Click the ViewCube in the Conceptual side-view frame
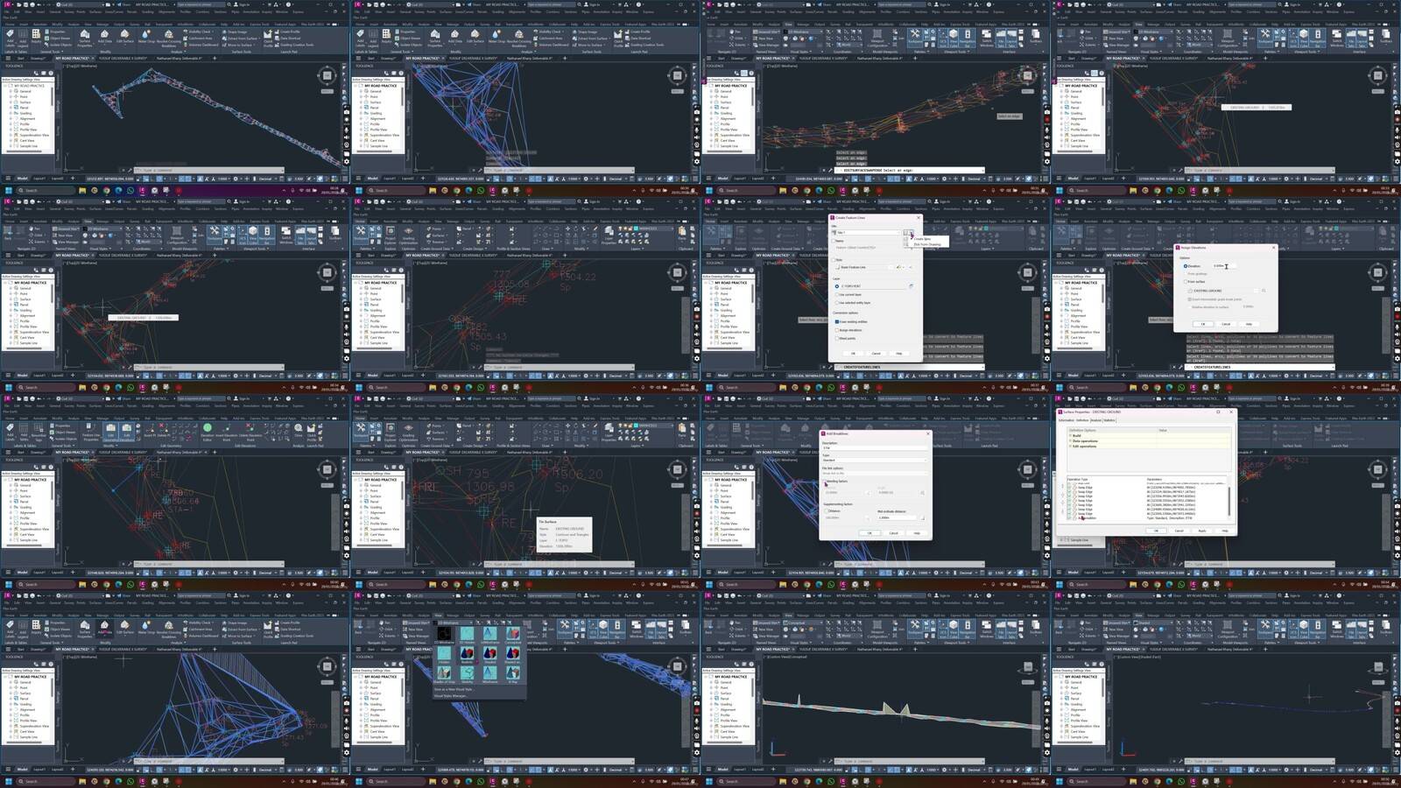1401x788 pixels. pyautogui.click(x=1027, y=667)
